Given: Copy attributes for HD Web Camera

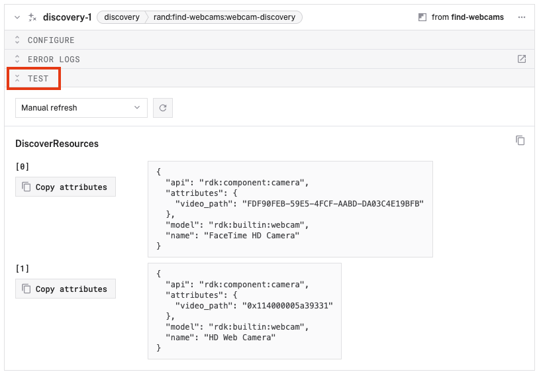Looking at the screenshot, I should (66, 289).
